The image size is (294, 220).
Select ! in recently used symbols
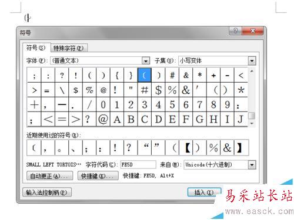click(117, 148)
